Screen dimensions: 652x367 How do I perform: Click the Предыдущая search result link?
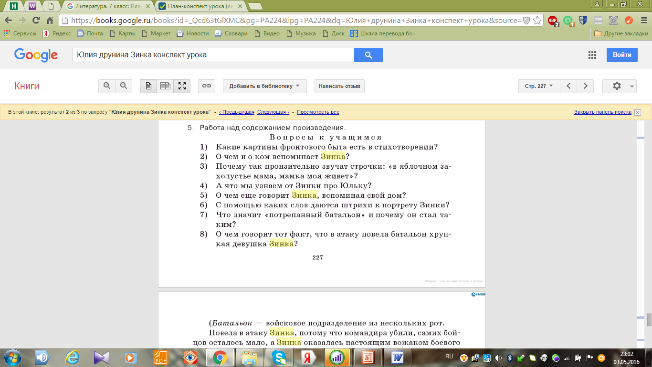(x=237, y=112)
